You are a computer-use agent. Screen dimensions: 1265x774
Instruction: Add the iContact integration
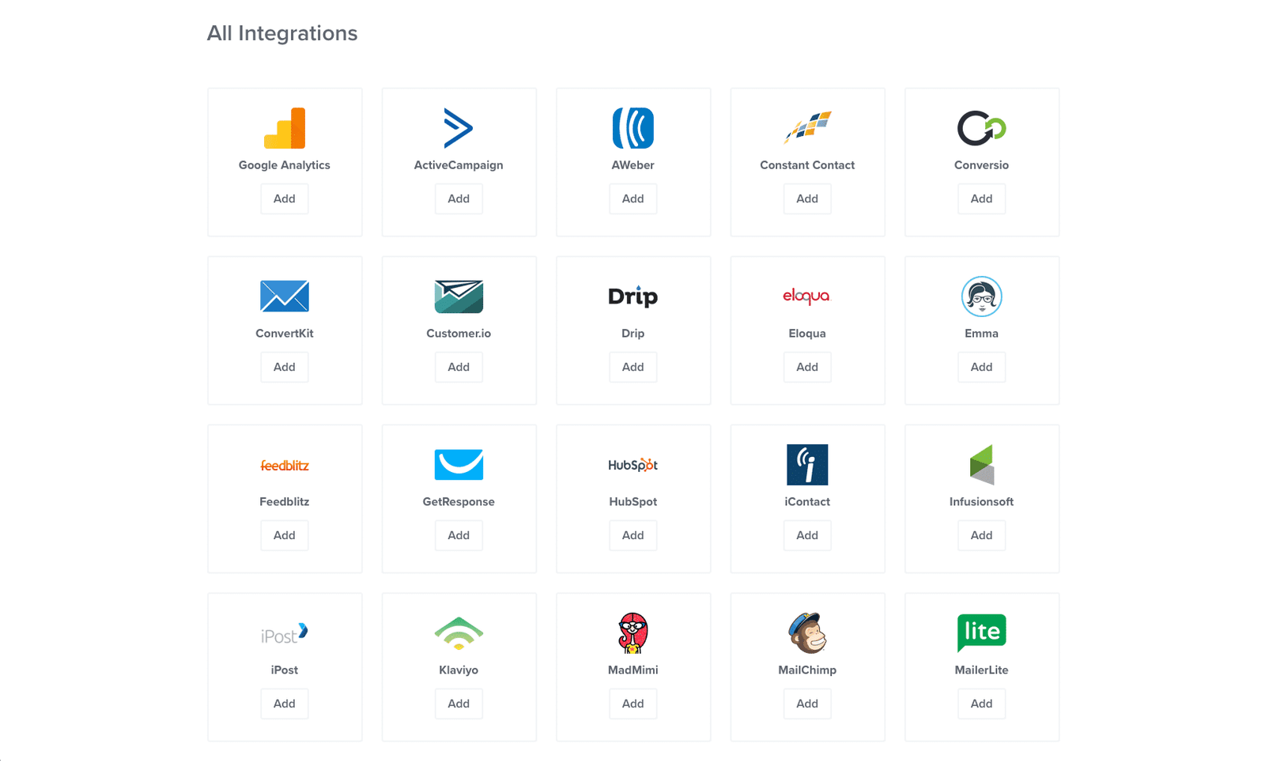807,536
